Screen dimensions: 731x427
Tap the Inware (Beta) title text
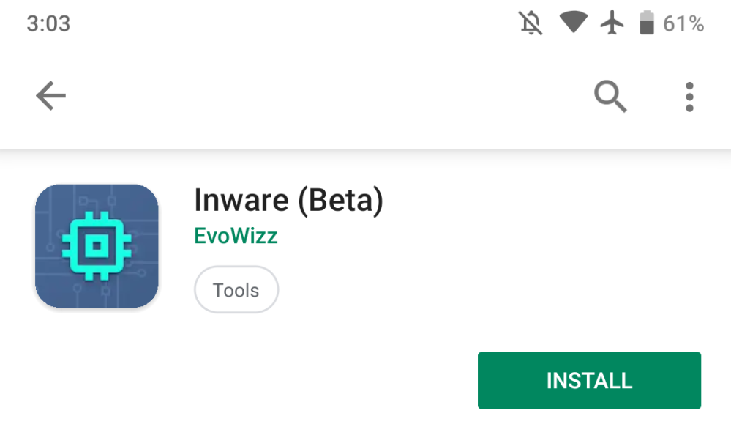[x=288, y=199]
